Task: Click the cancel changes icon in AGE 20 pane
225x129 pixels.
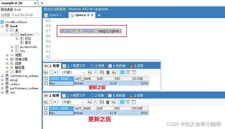Action: [114, 73]
